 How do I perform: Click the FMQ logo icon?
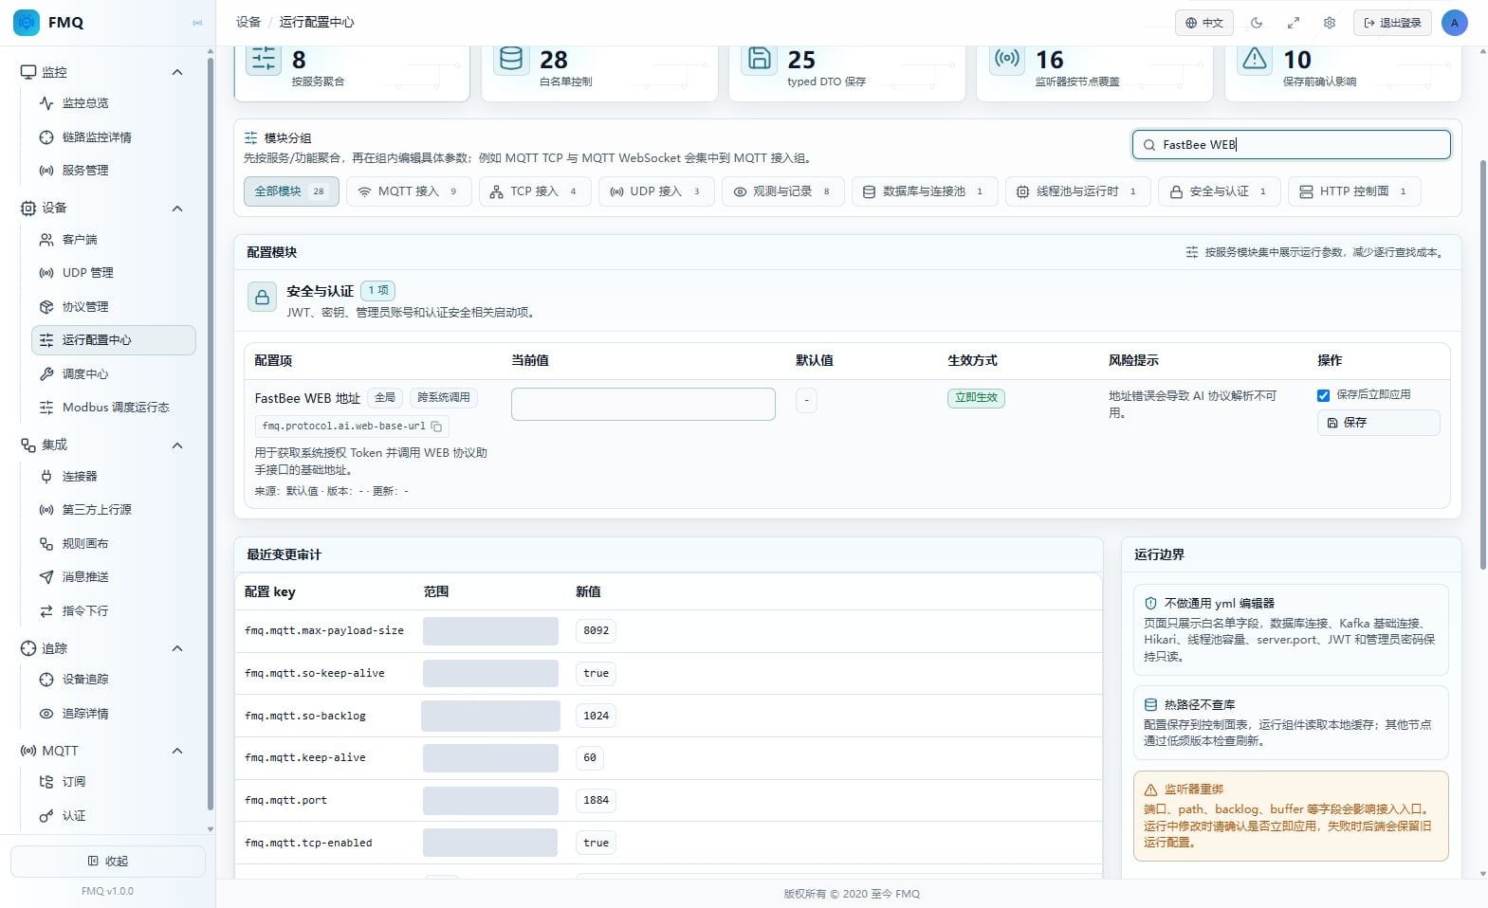click(x=27, y=22)
